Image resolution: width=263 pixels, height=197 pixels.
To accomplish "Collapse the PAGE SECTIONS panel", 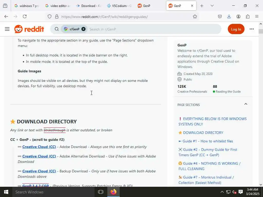I will [x=246, y=104].
